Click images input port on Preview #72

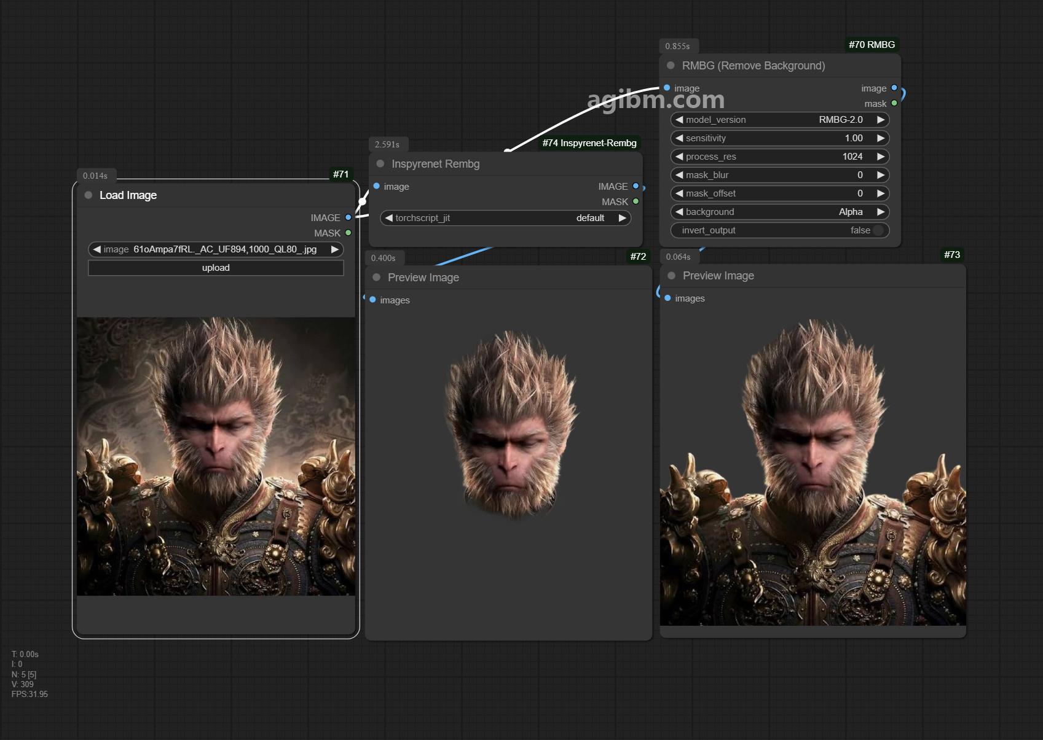point(372,300)
